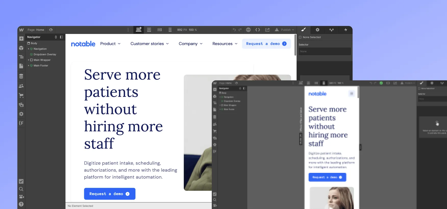Open the Product dropdown in the site navbar
The width and height of the screenshot is (447, 209).
[x=110, y=44]
